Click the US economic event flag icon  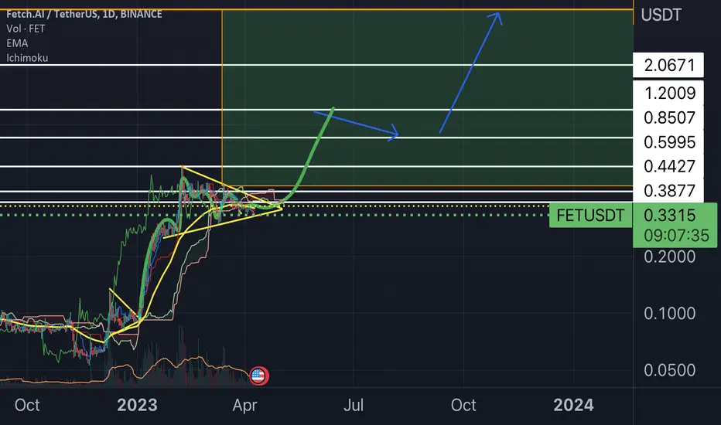click(259, 376)
